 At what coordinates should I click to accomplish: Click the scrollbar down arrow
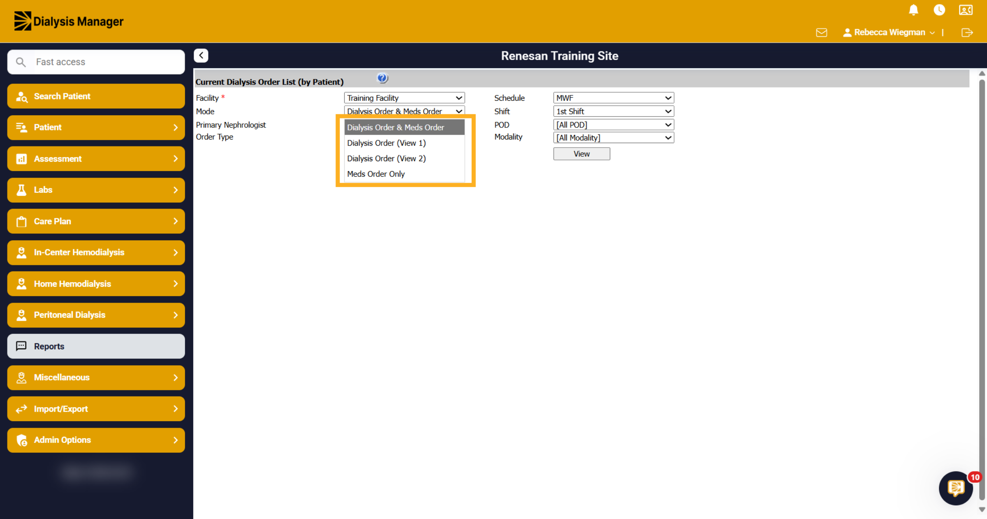click(x=982, y=510)
